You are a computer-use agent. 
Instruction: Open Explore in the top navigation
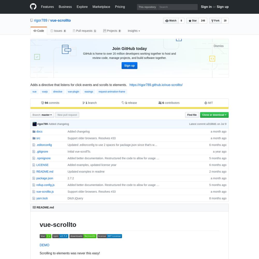click(82, 7)
